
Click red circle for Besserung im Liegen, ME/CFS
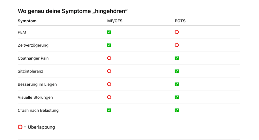(109, 84)
